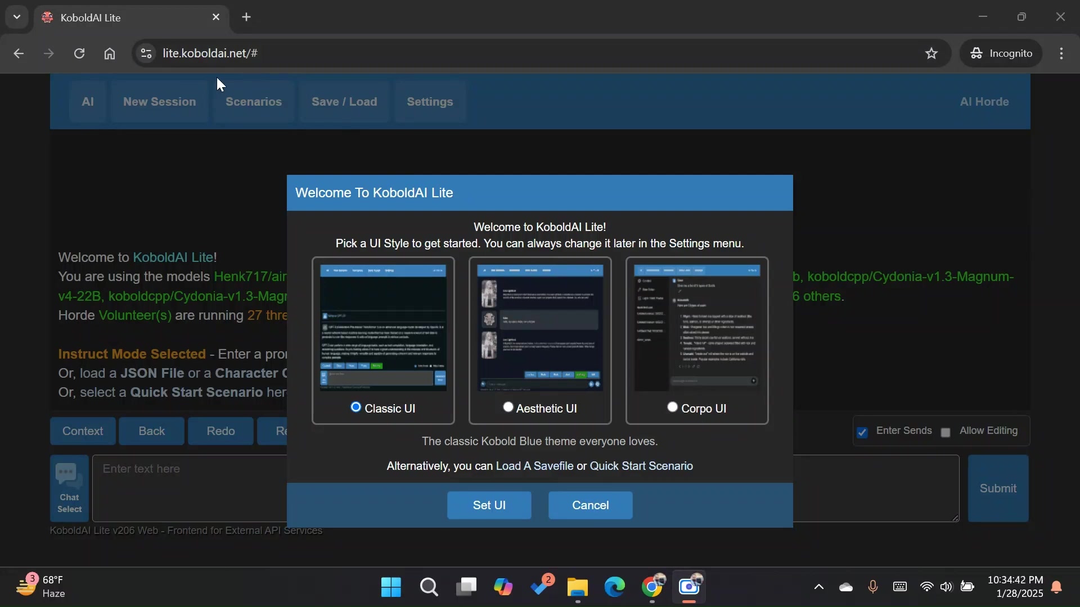
Task: Reload the page with refresh icon
Action: tap(79, 53)
